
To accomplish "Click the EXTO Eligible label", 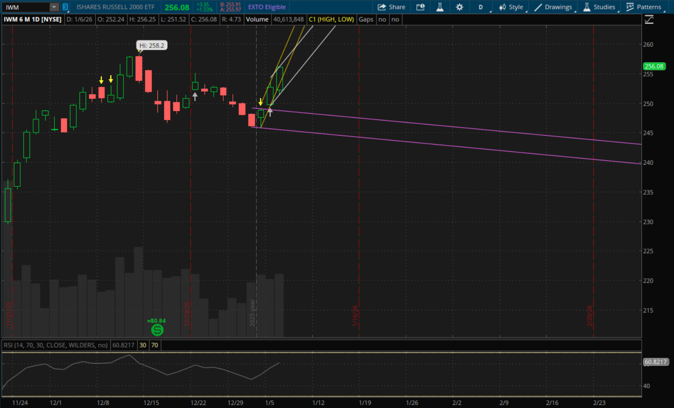I will (267, 7).
